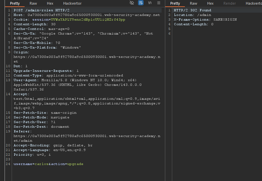
Task: Click the request Content-Length: 30 header
Action: pos(35,24)
